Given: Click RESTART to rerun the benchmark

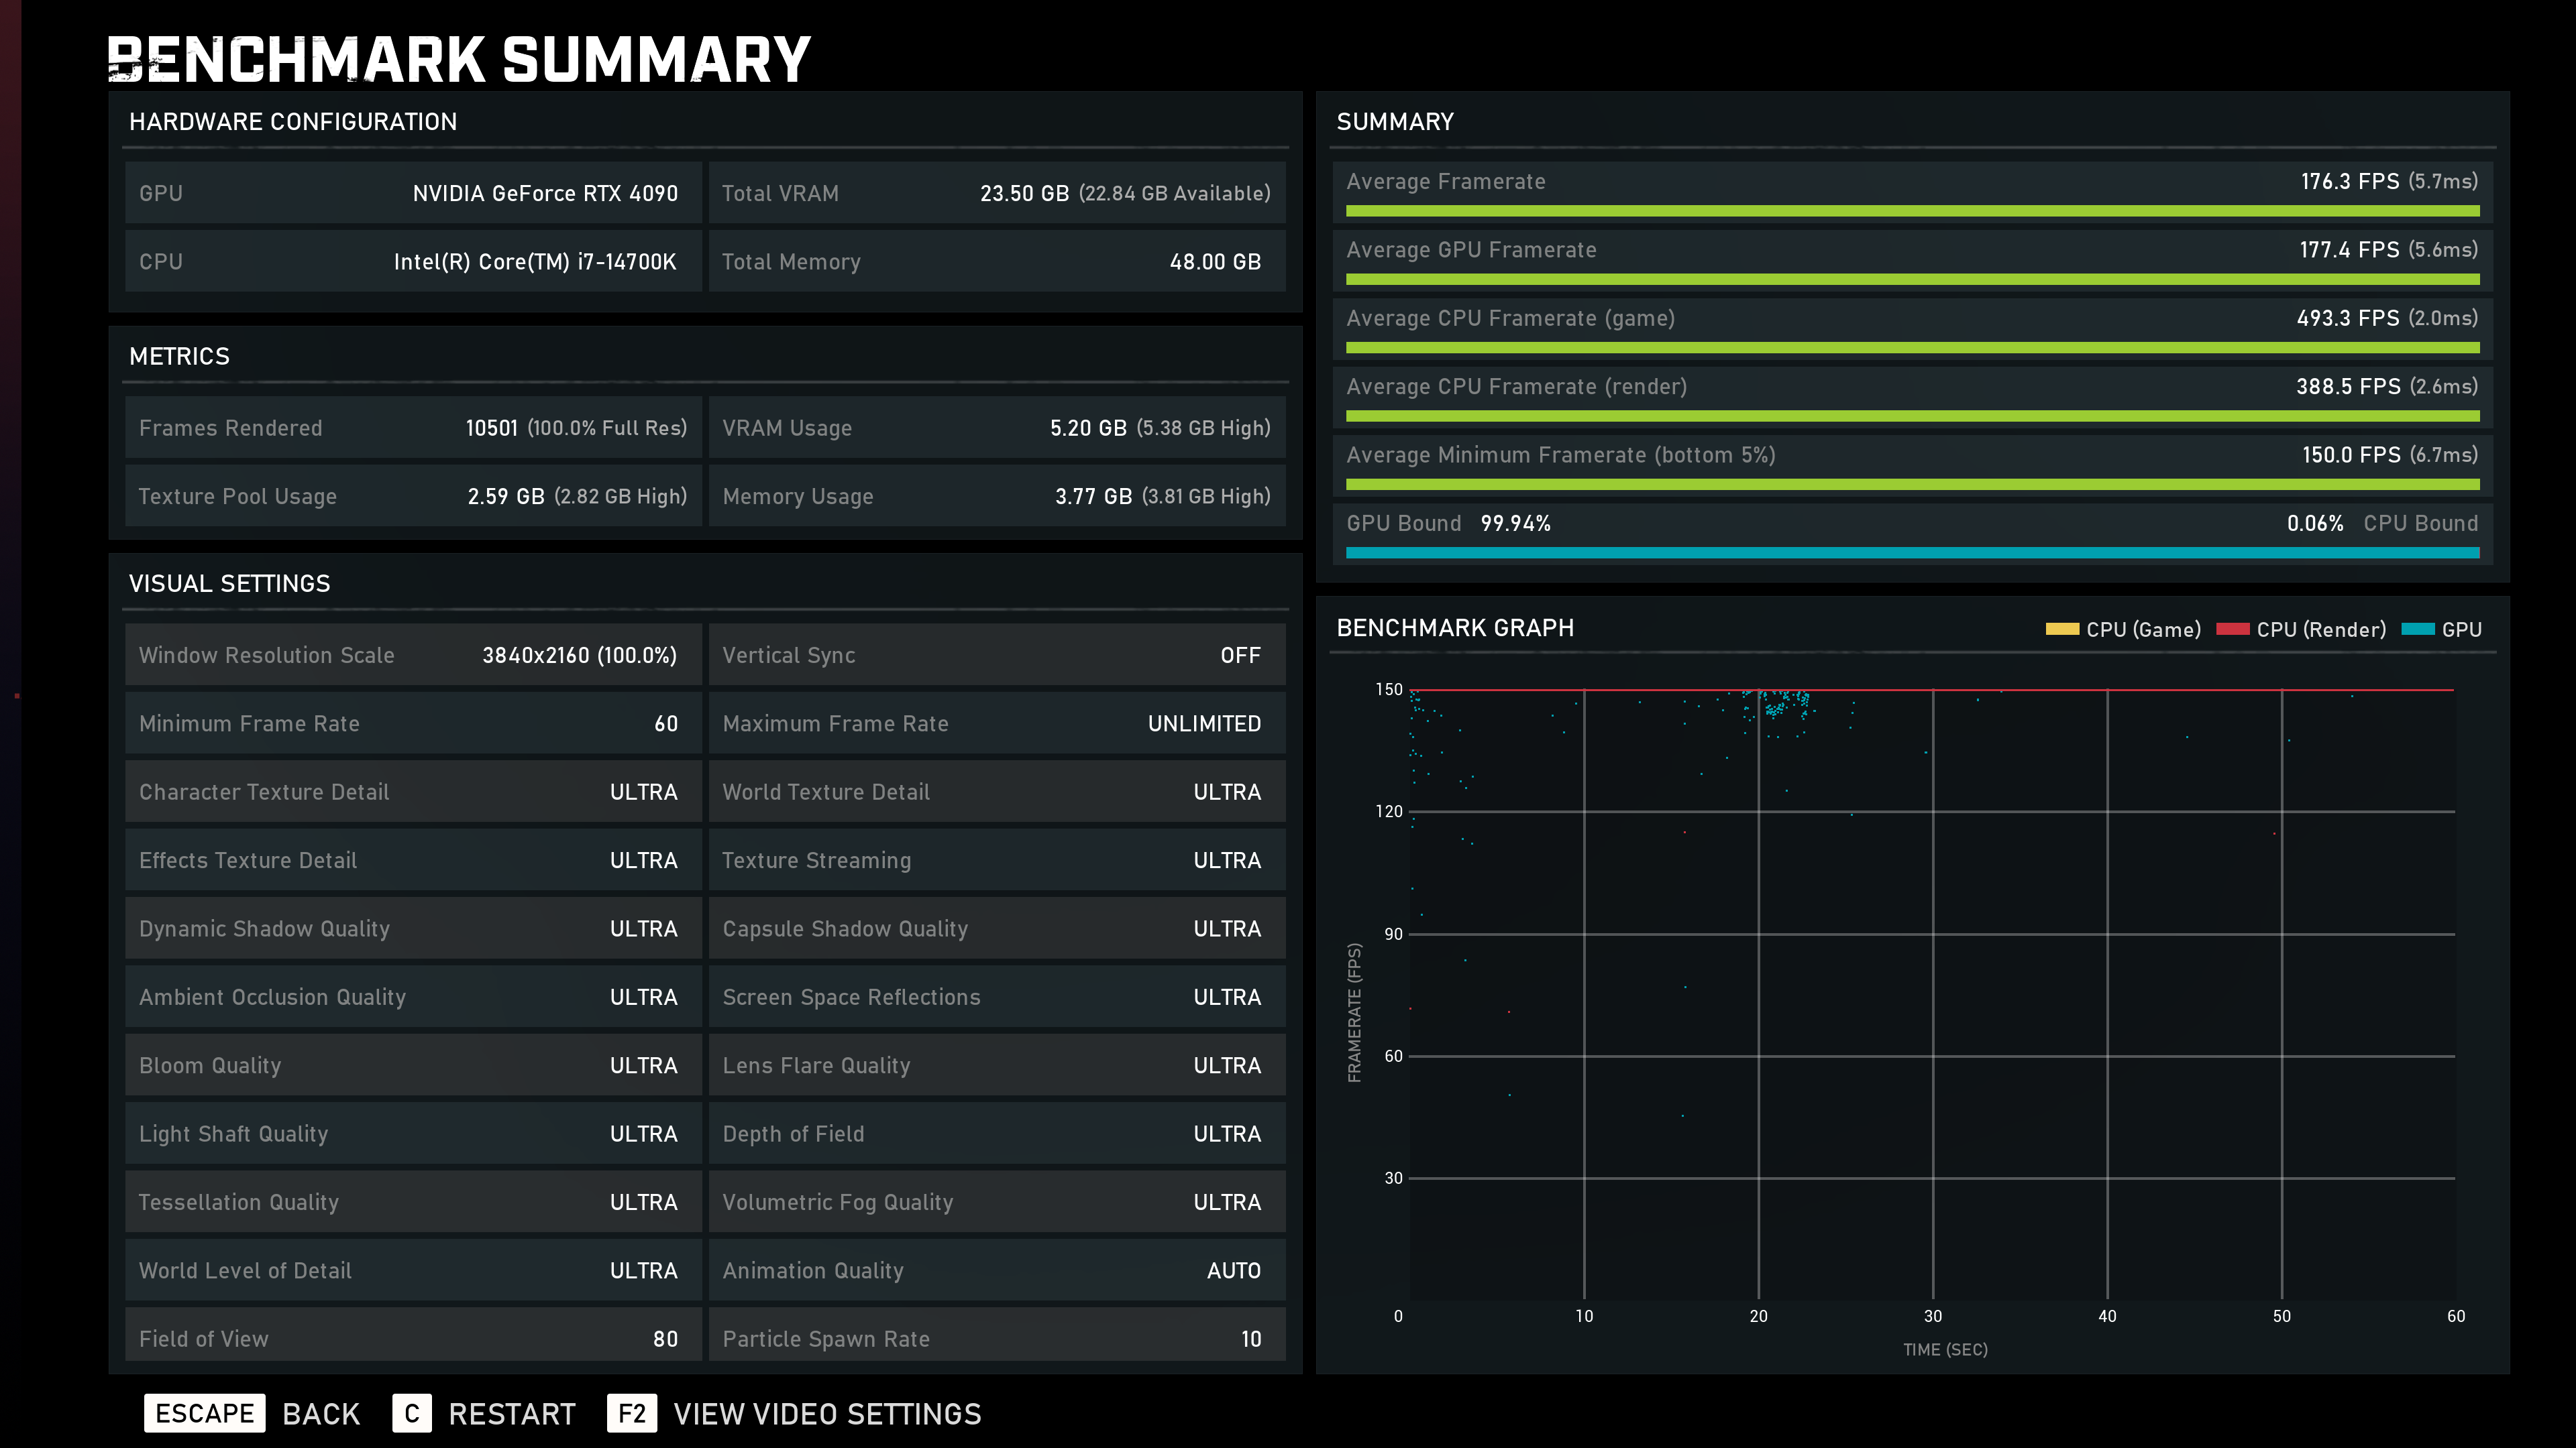Looking at the screenshot, I should [512, 1414].
